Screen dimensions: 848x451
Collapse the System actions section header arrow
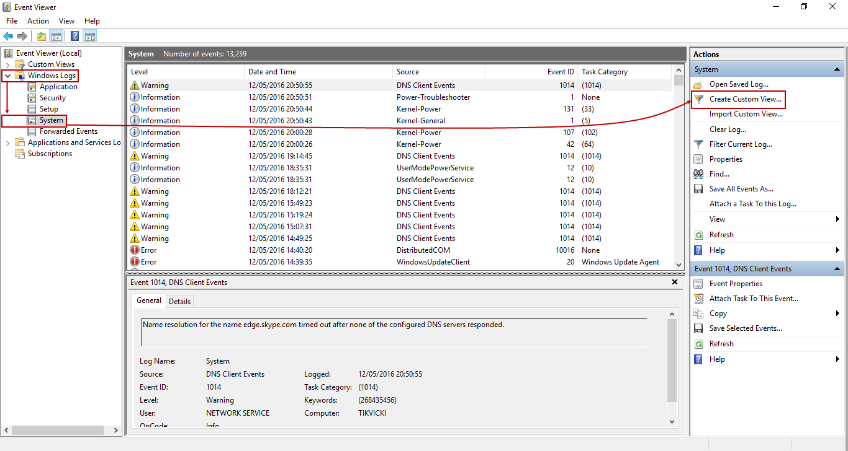[x=837, y=69]
